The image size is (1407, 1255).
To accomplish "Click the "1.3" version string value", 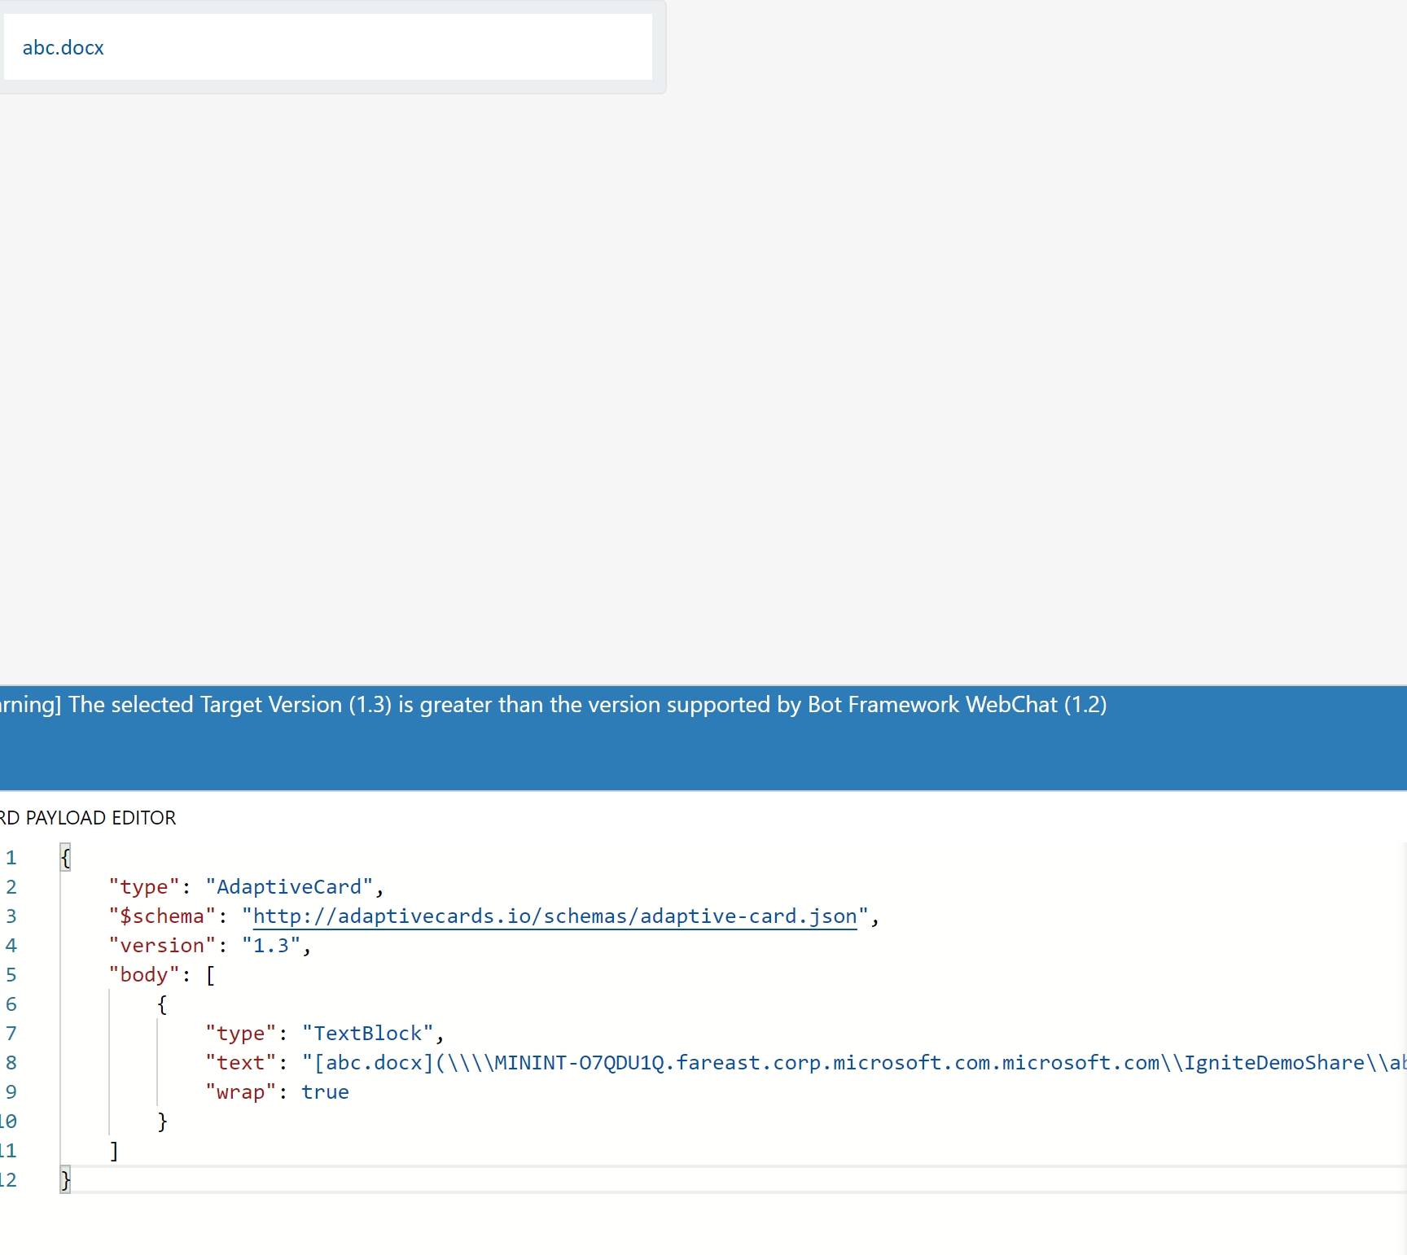I will pos(270,945).
